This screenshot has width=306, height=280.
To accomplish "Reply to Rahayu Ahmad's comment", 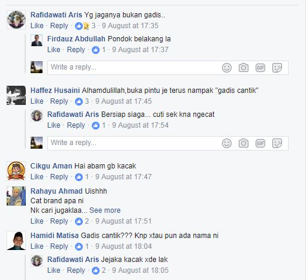I will tap(59, 221).
